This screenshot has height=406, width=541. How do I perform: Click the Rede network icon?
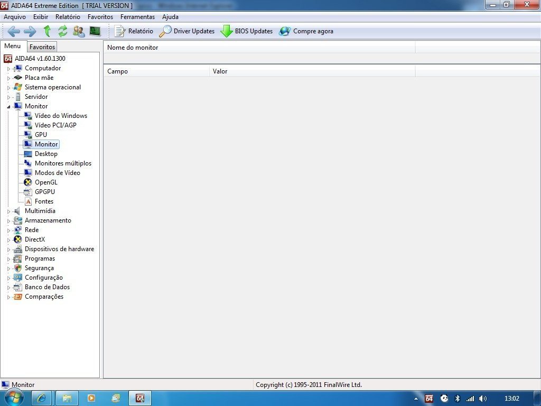[x=17, y=230]
